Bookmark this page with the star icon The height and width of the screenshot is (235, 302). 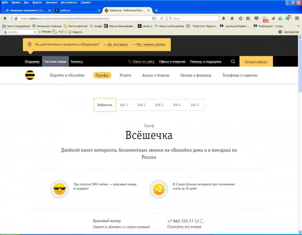click(x=240, y=18)
